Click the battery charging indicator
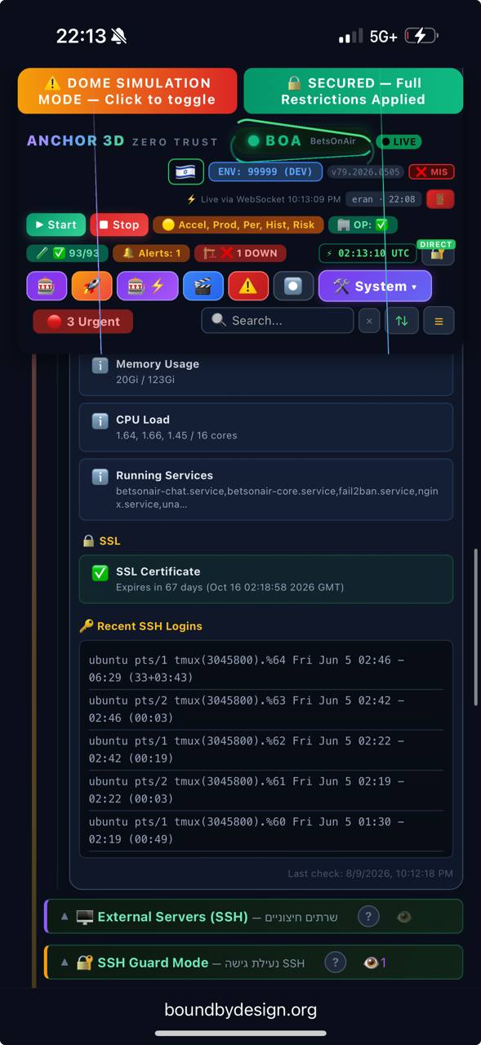The width and height of the screenshot is (481, 1045). coord(422,36)
